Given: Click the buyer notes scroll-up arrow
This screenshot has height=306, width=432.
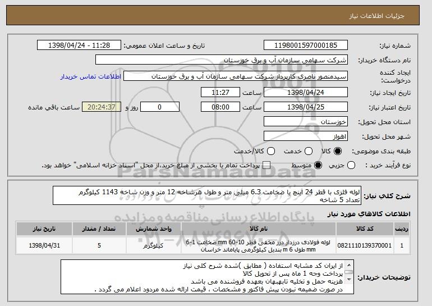Looking at the screenshot, I should [x=349, y=265].
